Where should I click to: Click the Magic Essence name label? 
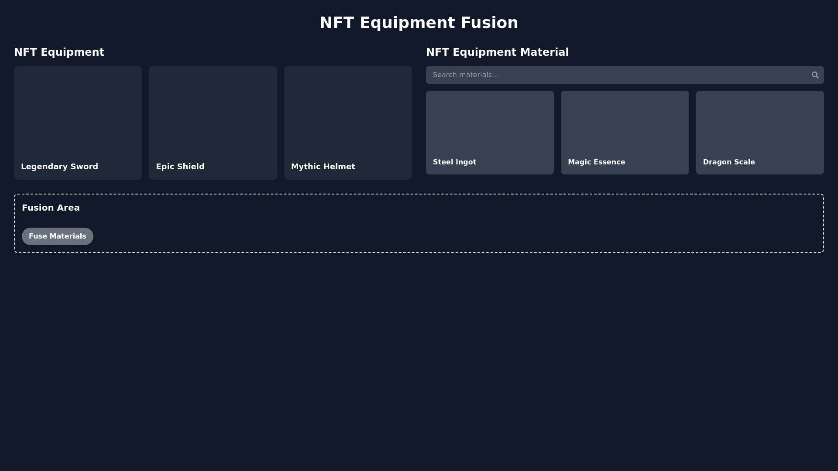click(x=596, y=162)
